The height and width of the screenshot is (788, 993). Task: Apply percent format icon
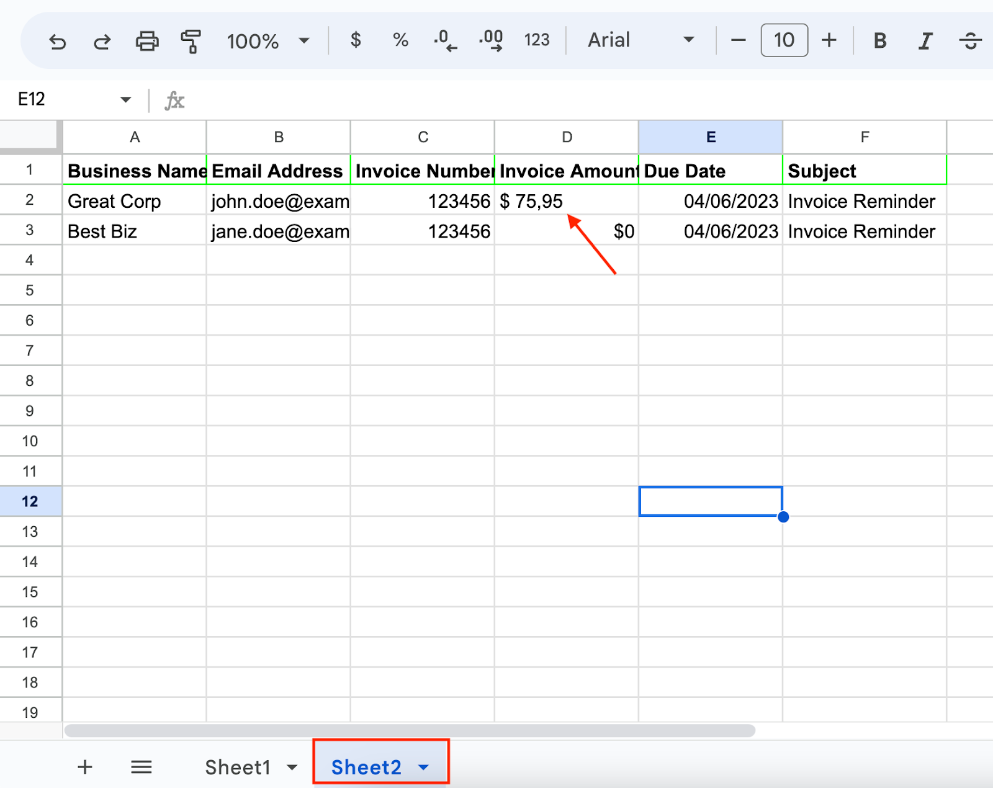400,40
